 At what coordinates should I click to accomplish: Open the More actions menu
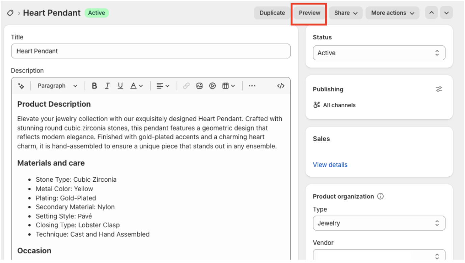pos(392,13)
